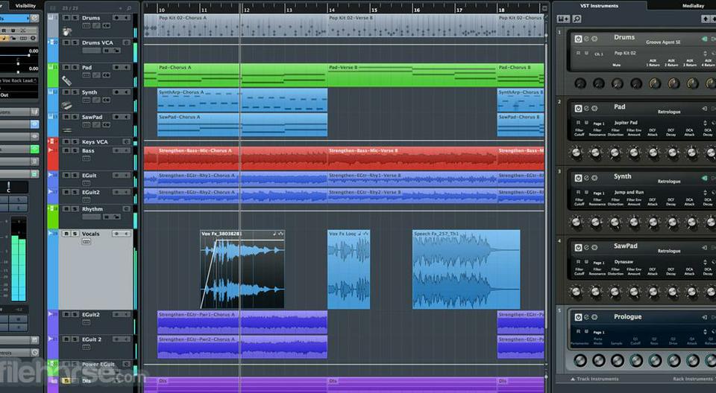Image resolution: width=716 pixels, height=393 pixels.
Task: Solo the Bass track
Action: [x=74, y=151]
